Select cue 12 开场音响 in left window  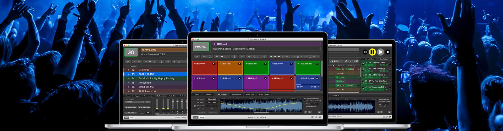[156, 70]
